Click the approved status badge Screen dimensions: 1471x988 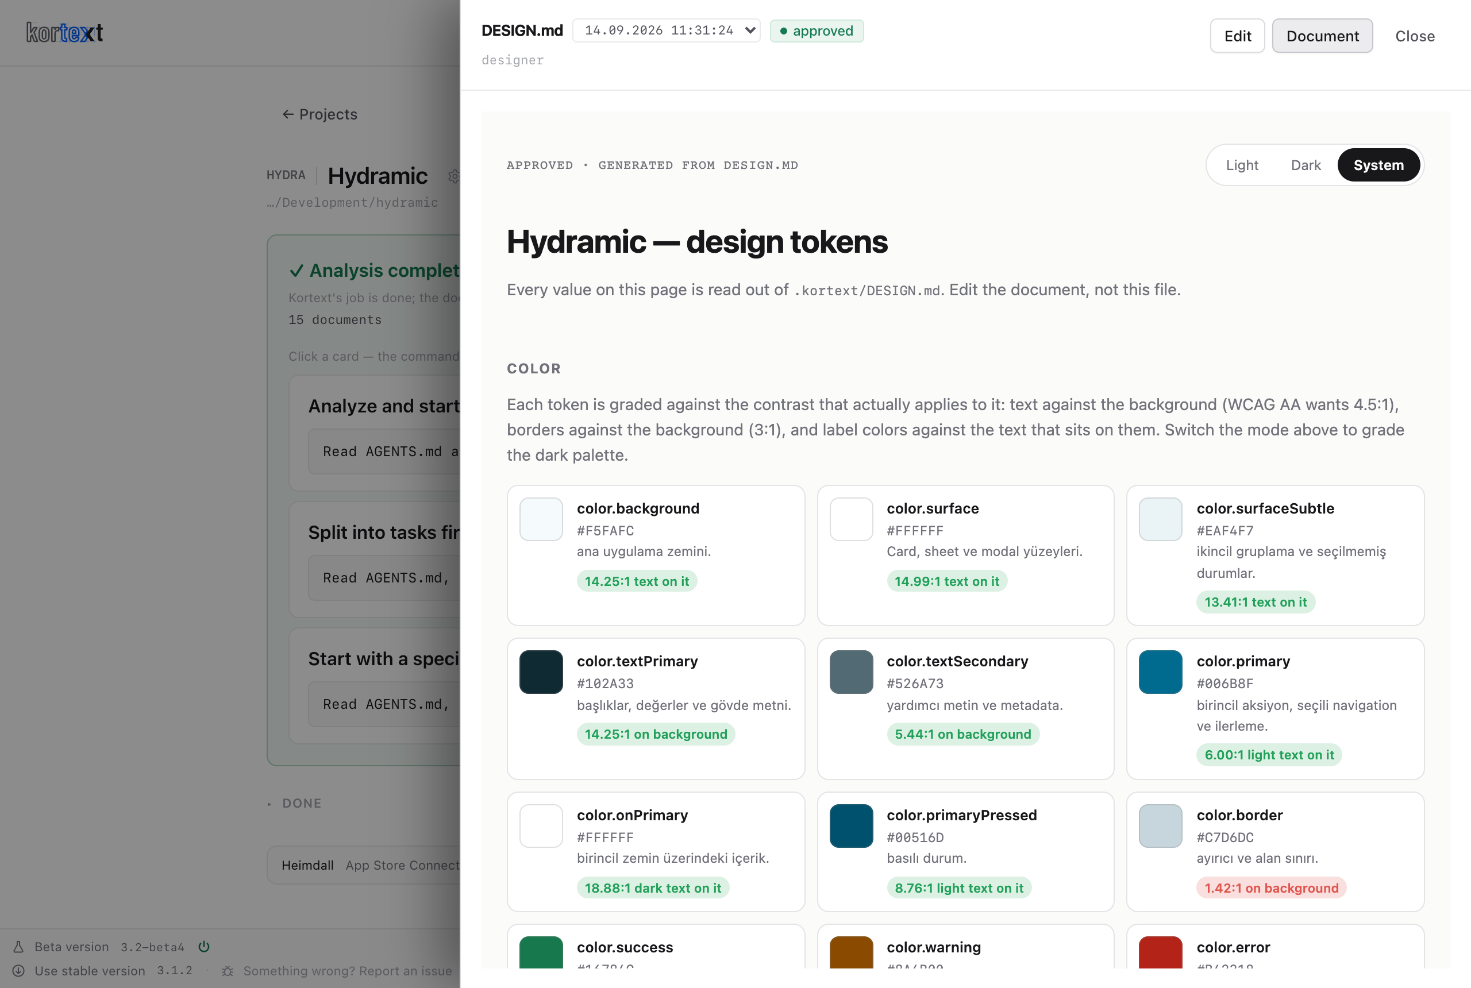(x=817, y=31)
